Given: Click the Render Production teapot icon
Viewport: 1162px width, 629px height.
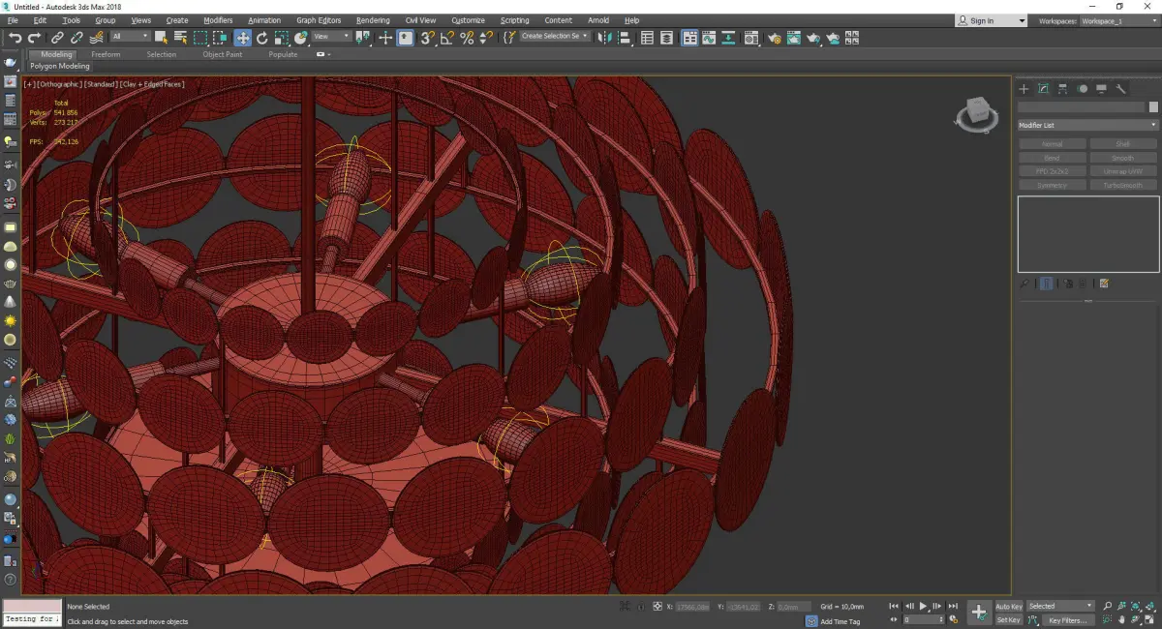Looking at the screenshot, I should pyautogui.click(x=813, y=38).
